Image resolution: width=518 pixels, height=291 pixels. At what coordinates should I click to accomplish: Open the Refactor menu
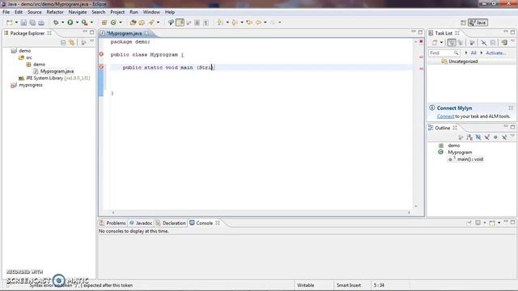pos(55,12)
